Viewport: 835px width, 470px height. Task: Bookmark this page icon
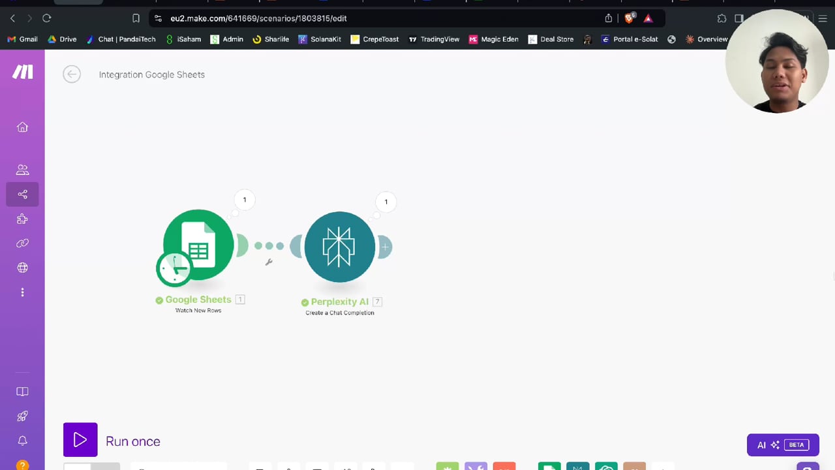(x=136, y=18)
